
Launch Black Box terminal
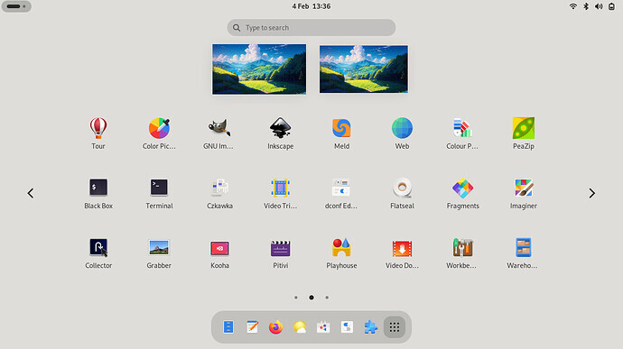(x=98, y=193)
